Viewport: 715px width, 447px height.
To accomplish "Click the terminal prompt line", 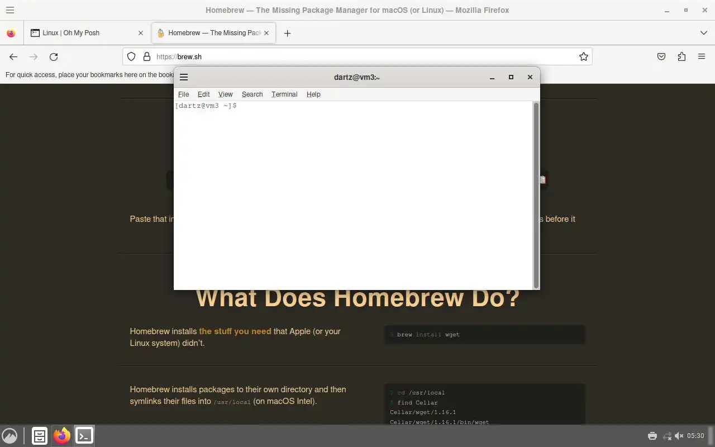I will (x=206, y=106).
